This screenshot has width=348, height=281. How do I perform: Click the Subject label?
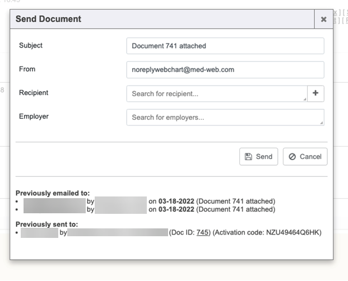point(31,45)
